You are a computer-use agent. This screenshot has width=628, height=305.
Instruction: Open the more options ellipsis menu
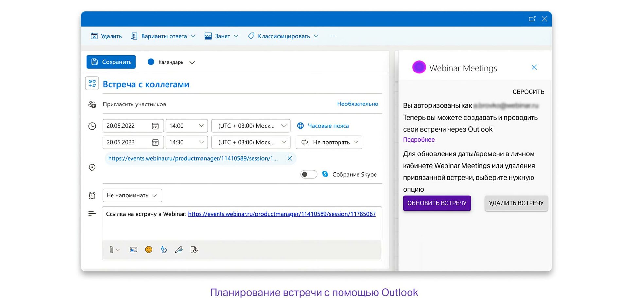tap(333, 36)
